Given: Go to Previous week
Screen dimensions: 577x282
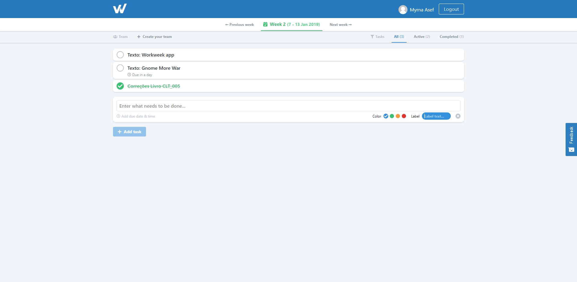Looking at the screenshot, I should pyautogui.click(x=240, y=25).
